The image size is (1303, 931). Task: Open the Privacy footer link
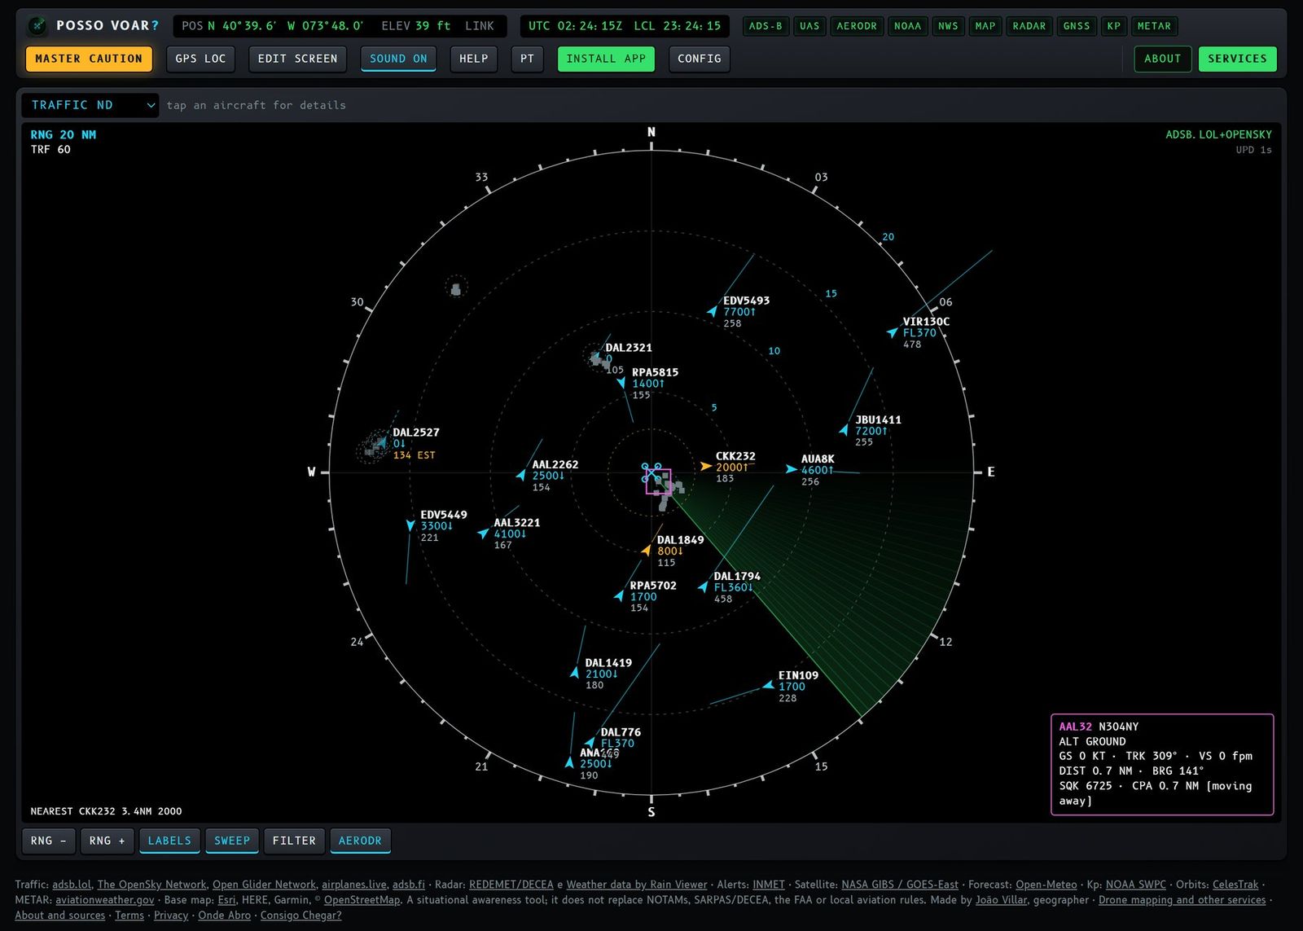click(171, 916)
